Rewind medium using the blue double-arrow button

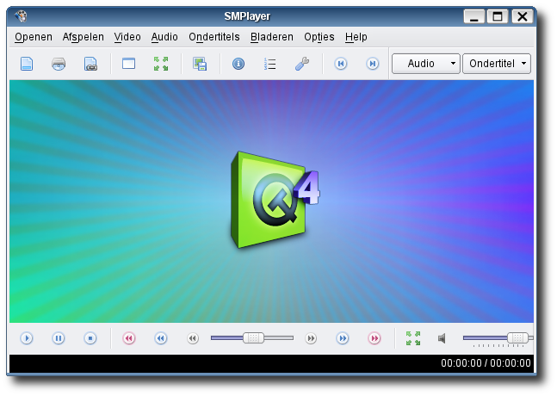coord(161,338)
